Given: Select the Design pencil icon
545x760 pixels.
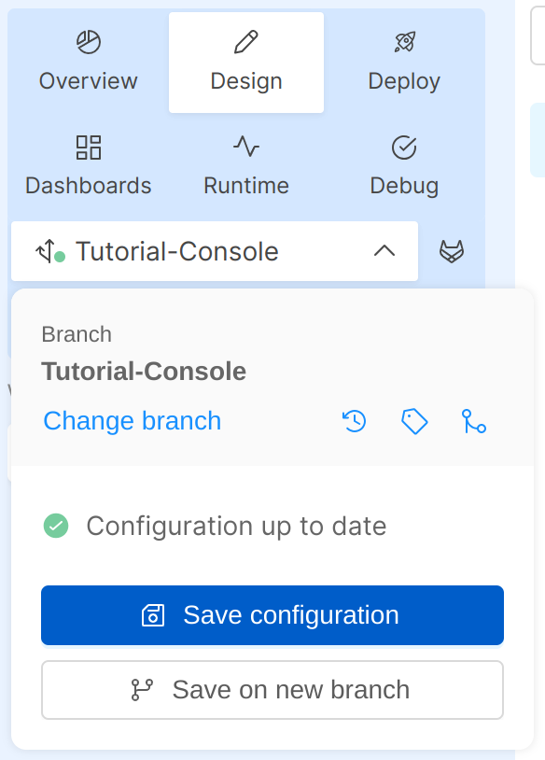Looking at the screenshot, I should [245, 41].
